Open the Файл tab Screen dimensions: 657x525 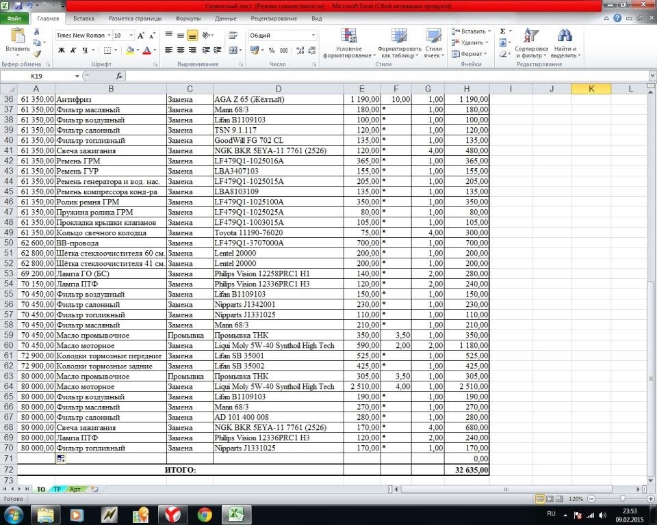click(x=14, y=18)
